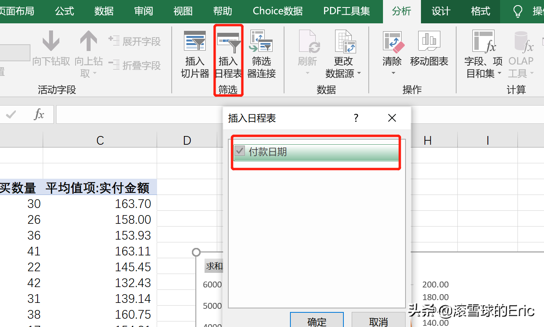Switch to the 设计 ribbon tab
The width and height of the screenshot is (544, 327).
pyautogui.click(x=440, y=11)
